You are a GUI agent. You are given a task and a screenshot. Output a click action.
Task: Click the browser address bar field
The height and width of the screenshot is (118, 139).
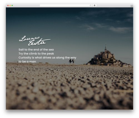pos(66,6)
